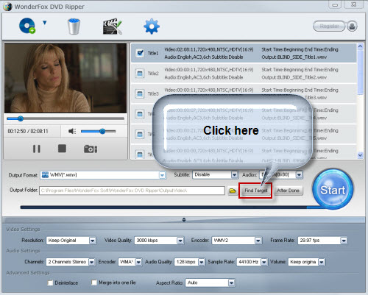Image resolution: width=368 pixels, height=295 pixels.
Task: Open the Resolution dropdown
Action: (93, 241)
